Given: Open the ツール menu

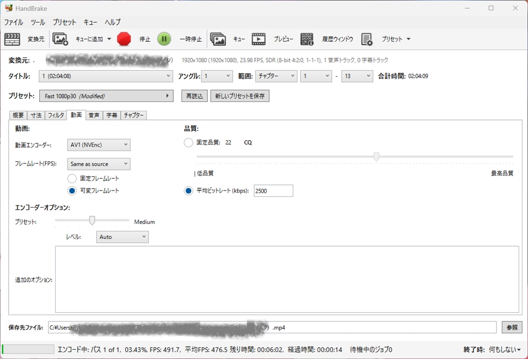Looking at the screenshot, I should pos(38,22).
